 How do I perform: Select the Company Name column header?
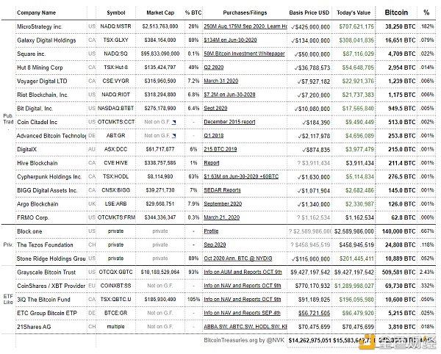point(36,12)
